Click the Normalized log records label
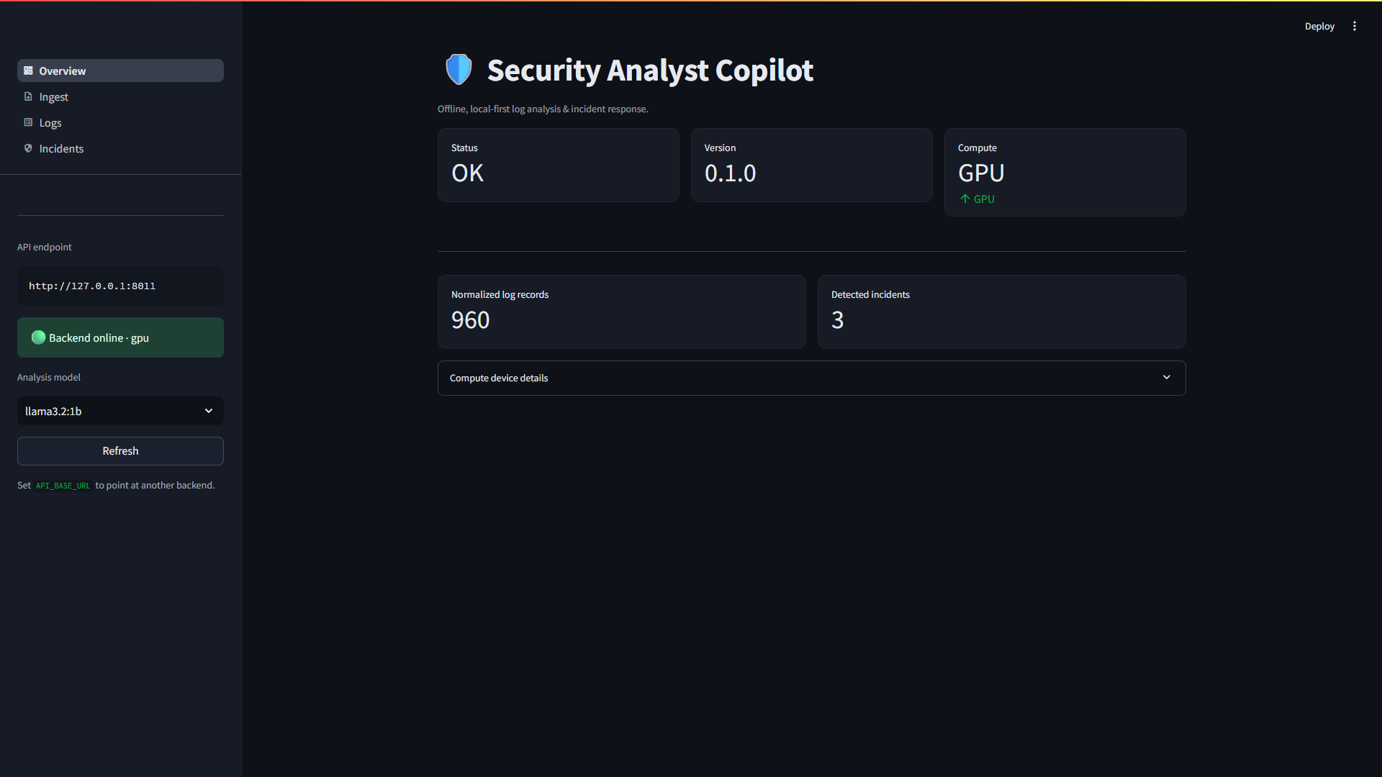The width and height of the screenshot is (1382, 777). pyautogui.click(x=500, y=294)
